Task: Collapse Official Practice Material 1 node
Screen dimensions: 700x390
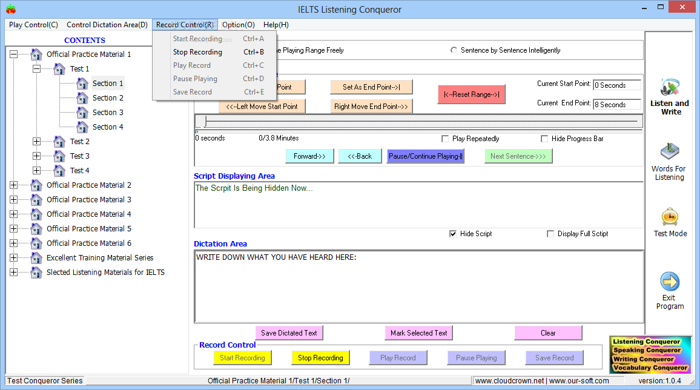Action: pyautogui.click(x=14, y=55)
